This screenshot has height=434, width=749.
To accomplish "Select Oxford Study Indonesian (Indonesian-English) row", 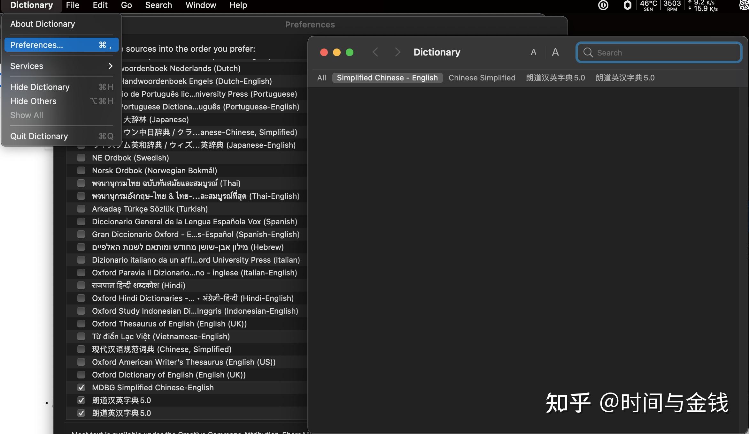I will click(x=187, y=311).
